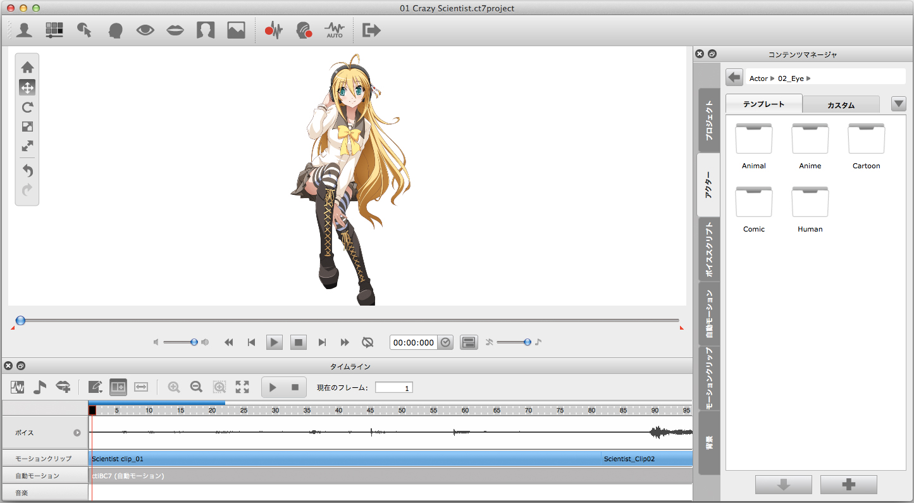Click the timeline toolbar play button

pyautogui.click(x=273, y=387)
